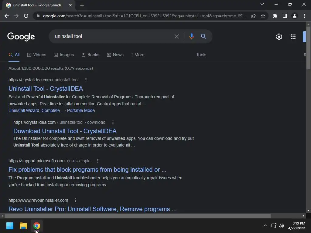Switch to News results

(x=115, y=55)
